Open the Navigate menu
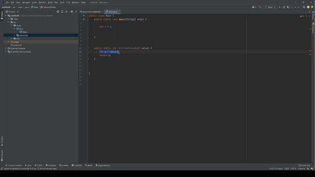The image size is (315, 177). click(26, 2)
